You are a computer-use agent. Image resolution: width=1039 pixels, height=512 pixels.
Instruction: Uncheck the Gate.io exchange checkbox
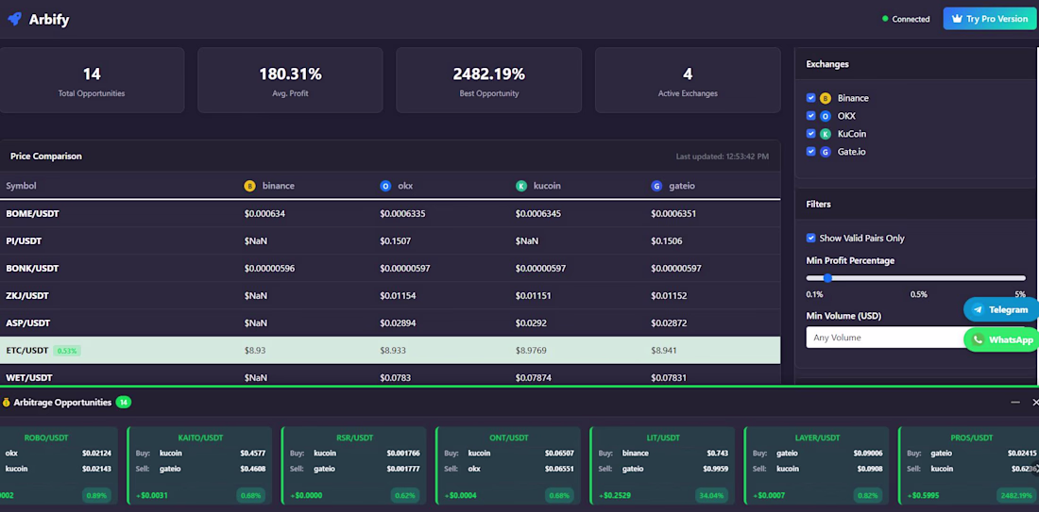(x=810, y=152)
